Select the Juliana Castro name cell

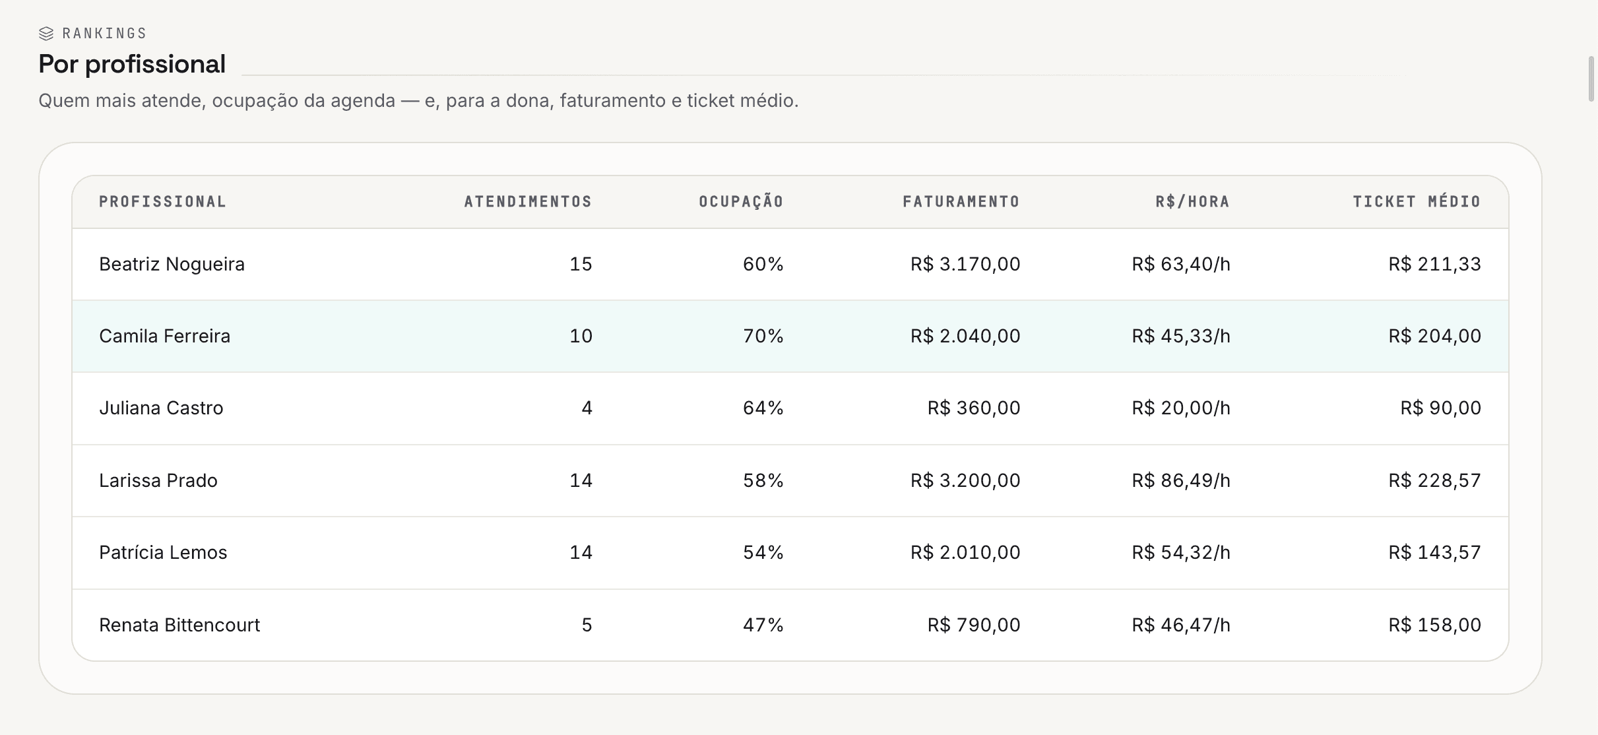coord(161,408)
